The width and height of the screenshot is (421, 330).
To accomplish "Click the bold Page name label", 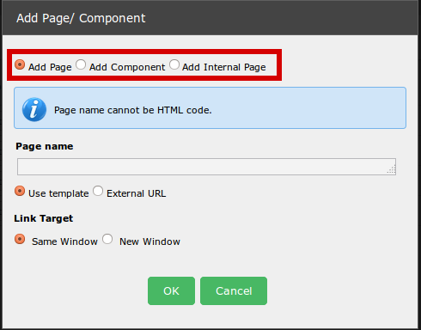I will [45, 146].
